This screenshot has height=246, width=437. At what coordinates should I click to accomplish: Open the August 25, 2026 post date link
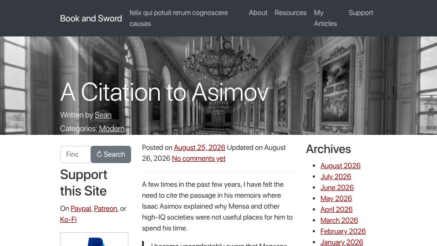(199, 148)
